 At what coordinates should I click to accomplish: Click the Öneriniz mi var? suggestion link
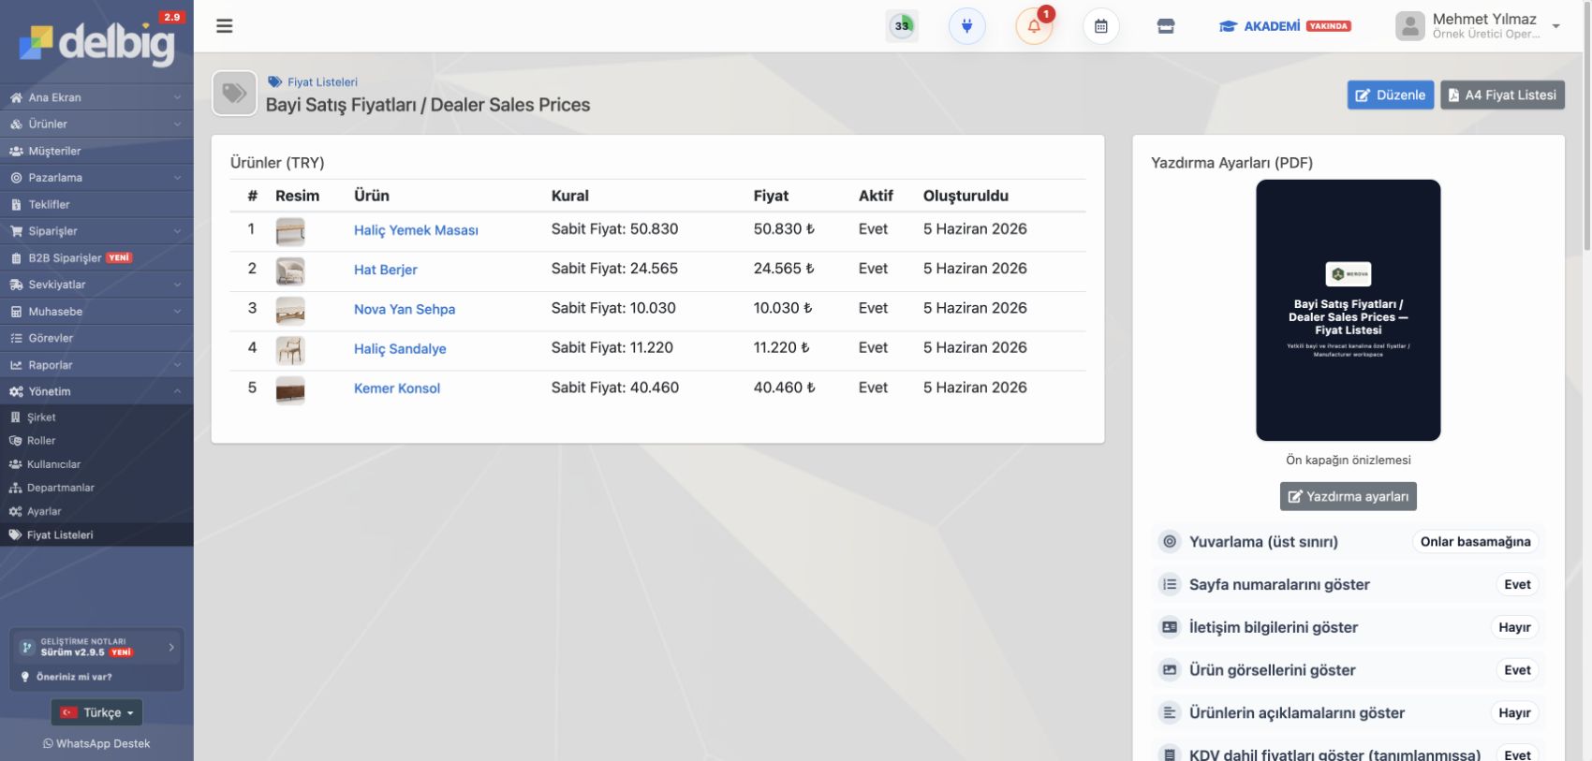[x=74, y=677]
